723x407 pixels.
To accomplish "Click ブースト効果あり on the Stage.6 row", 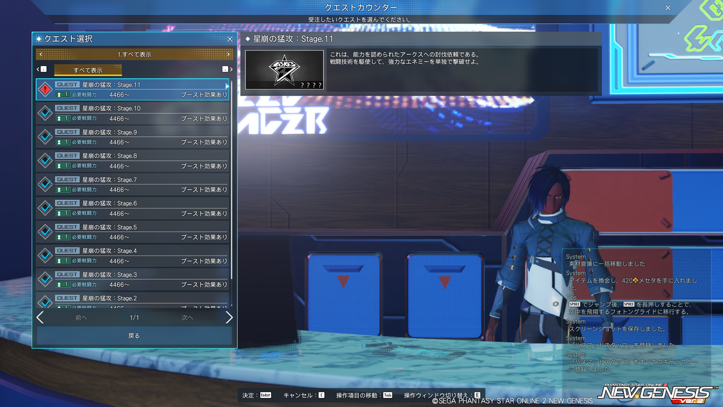I will (x=204, y=214).
